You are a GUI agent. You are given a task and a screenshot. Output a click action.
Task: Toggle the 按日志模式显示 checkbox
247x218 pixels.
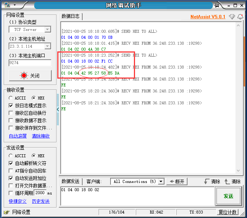pyautogui.click(x=11, y=105)
